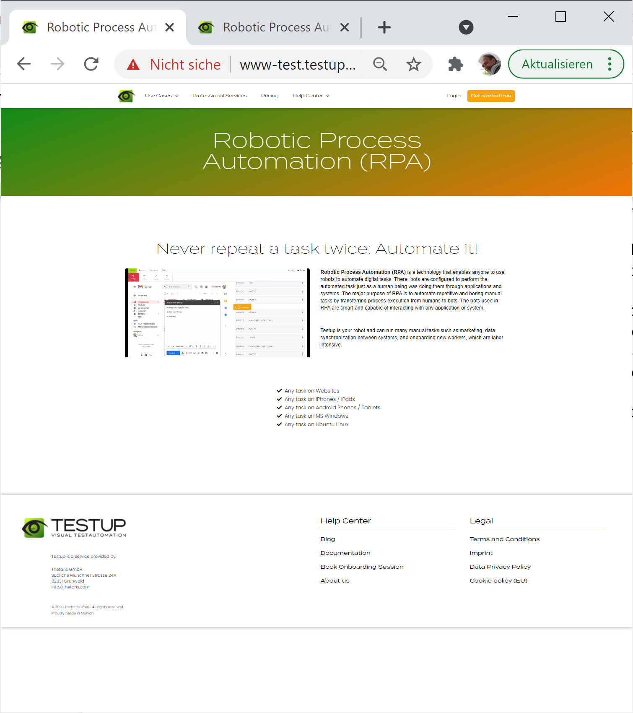Open Professional Services page

pyautogui.click(x=220, y=96)
